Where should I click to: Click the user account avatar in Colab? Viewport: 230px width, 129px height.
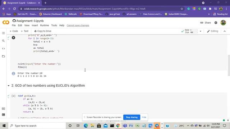(223, 23)
